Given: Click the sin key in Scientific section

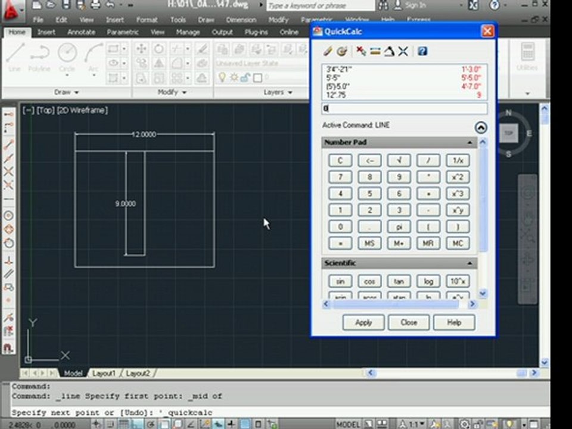Looking at the screenshot, I should click(x=340, y=281).
